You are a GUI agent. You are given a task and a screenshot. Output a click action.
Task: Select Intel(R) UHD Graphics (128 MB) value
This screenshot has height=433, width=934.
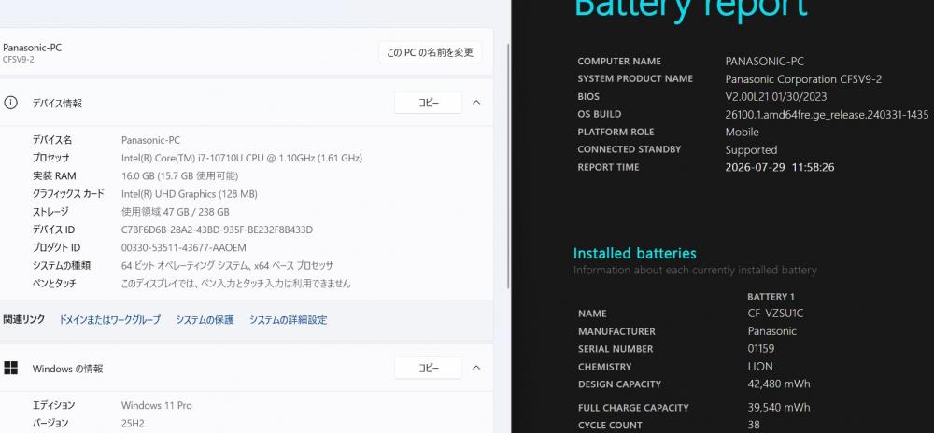pos(190,194)
